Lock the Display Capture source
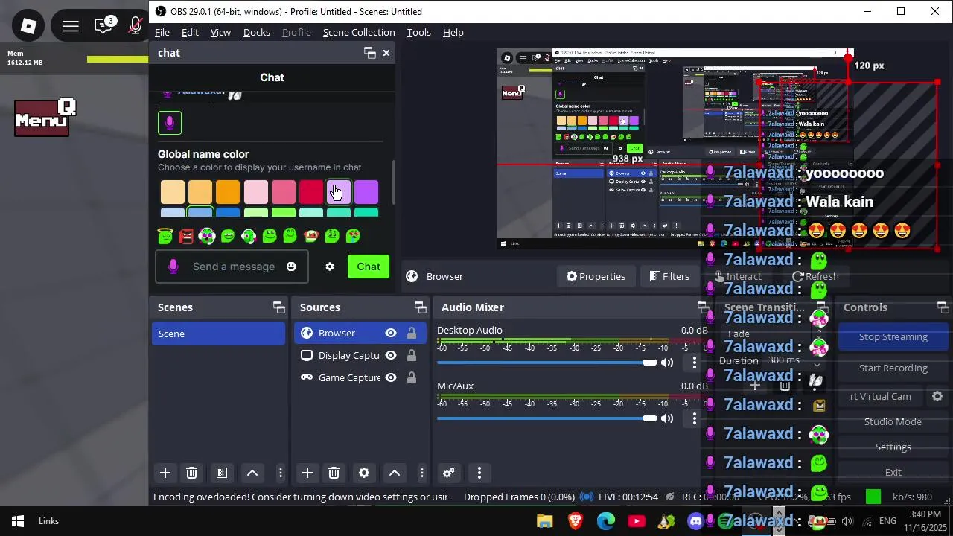 point(412,355)
